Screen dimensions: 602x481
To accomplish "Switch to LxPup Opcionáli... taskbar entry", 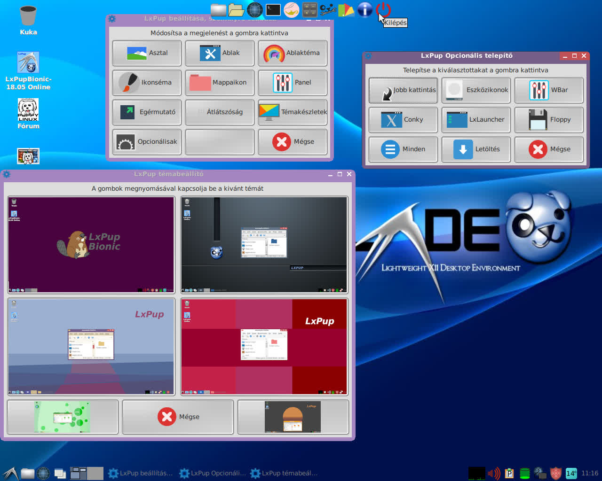I will coord(213,473).
